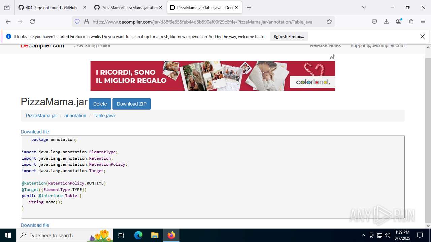Open the extensions puzzle icon
This screenshot has width=431, height=242.
(411, 22)
